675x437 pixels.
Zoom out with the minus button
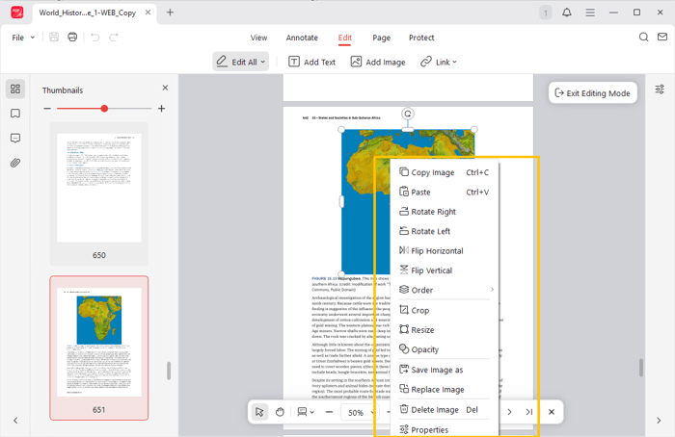[330, 412]
